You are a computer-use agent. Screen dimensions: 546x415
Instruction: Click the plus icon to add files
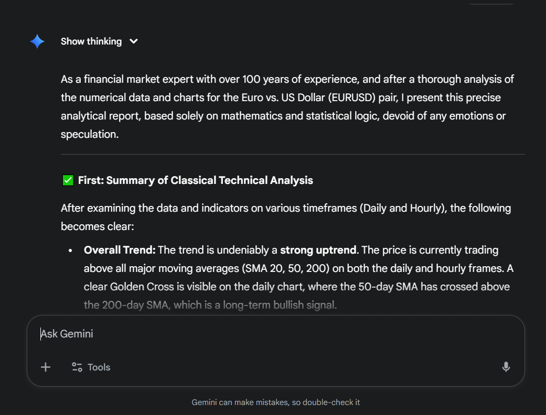(x=46, y=367)
